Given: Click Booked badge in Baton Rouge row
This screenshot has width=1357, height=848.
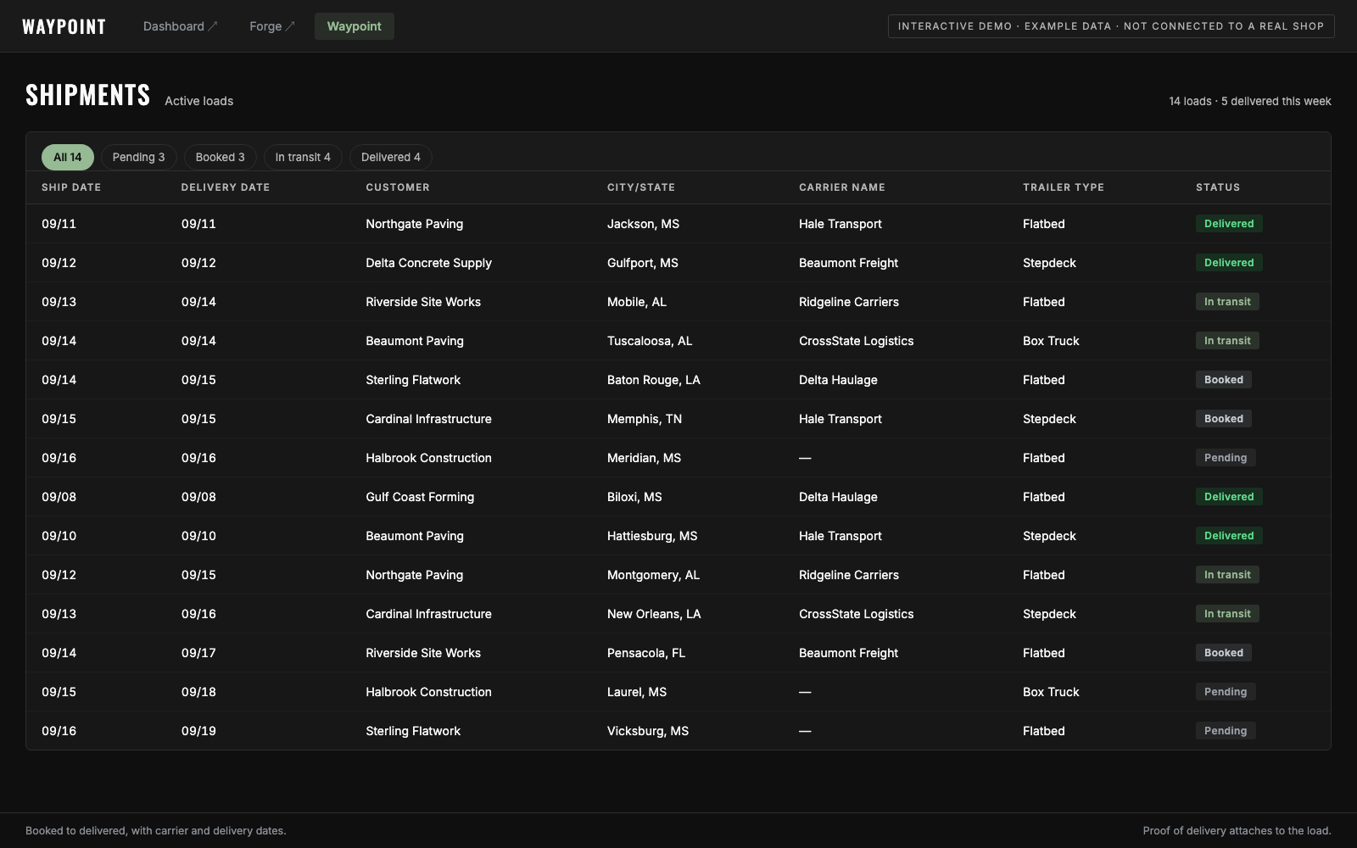Looking at the screenshot, I should [1224, 380].
